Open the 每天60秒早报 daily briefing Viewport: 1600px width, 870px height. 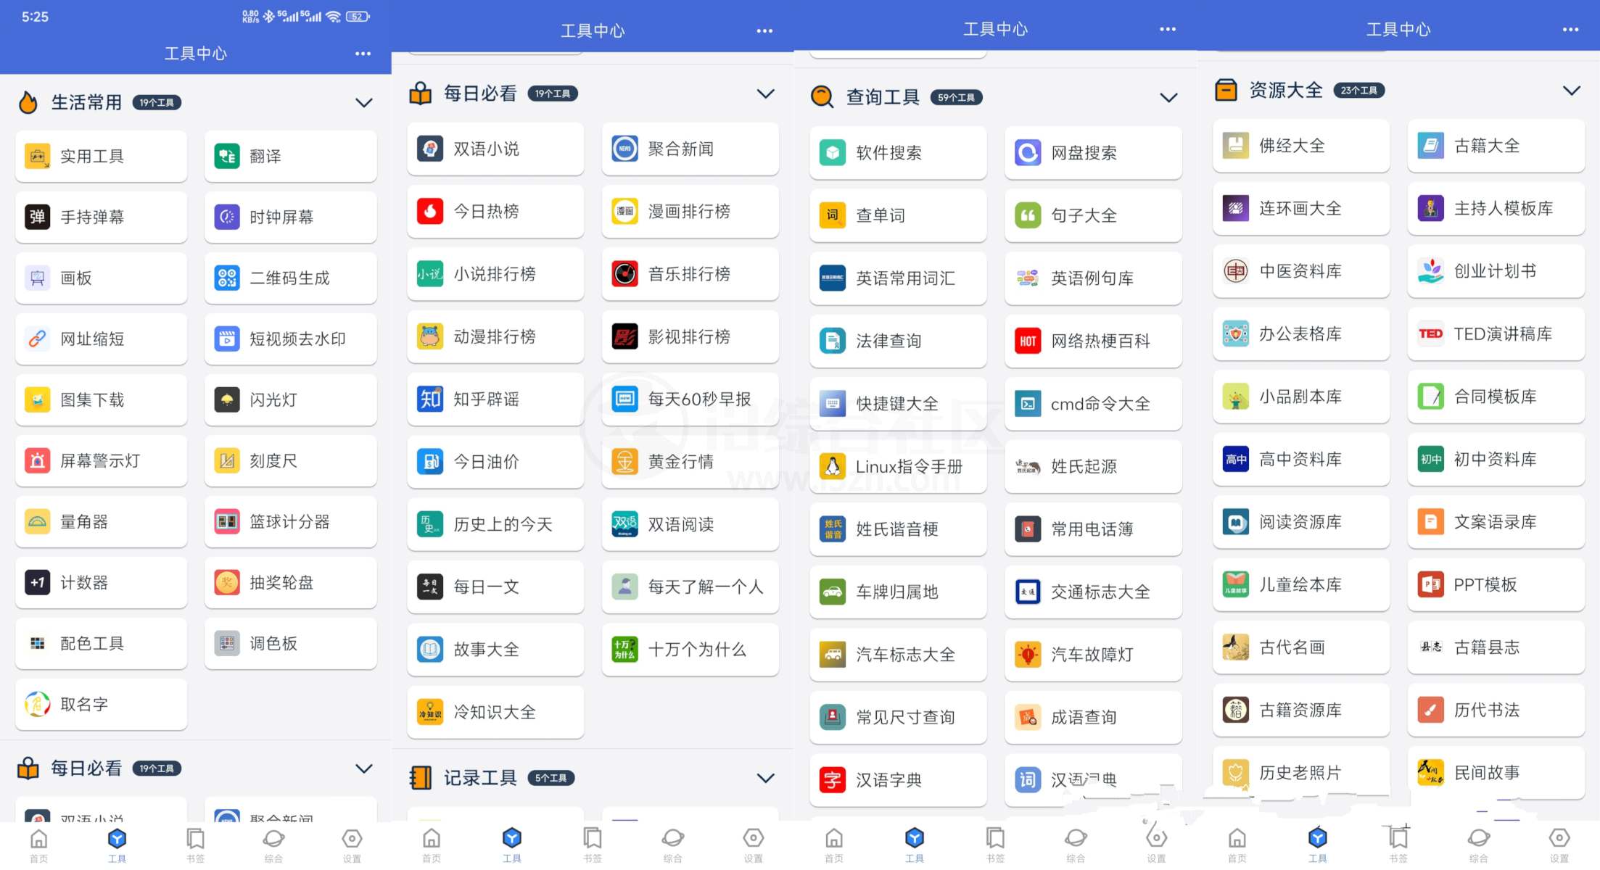689,398
